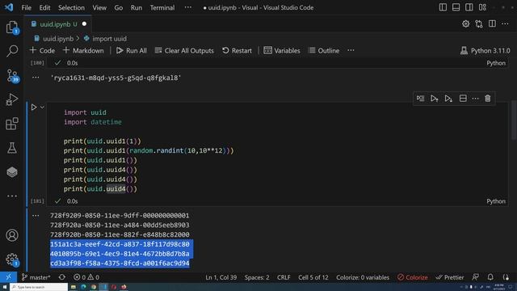Change indentation from Spaces: 2

click(x=257, y=277)
